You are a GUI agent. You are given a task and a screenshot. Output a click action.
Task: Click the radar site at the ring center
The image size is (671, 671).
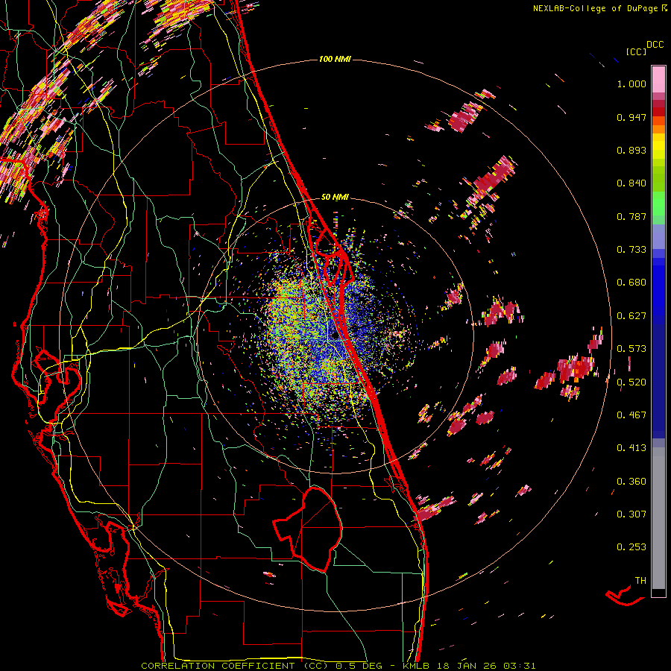(335, 335)
